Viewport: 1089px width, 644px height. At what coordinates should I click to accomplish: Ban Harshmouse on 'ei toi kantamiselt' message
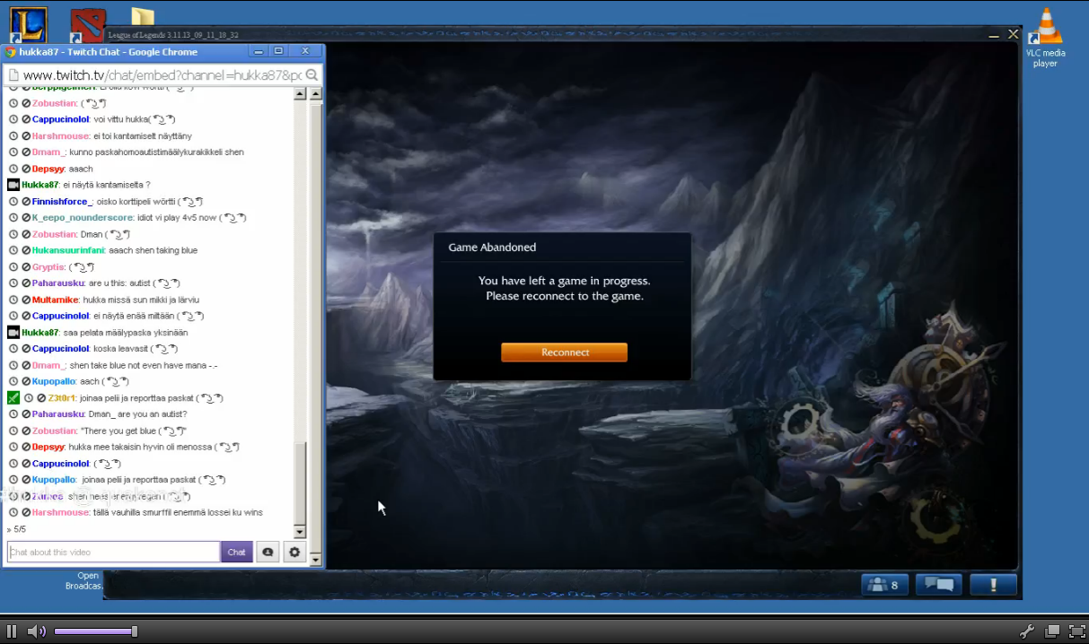(26, 135)
